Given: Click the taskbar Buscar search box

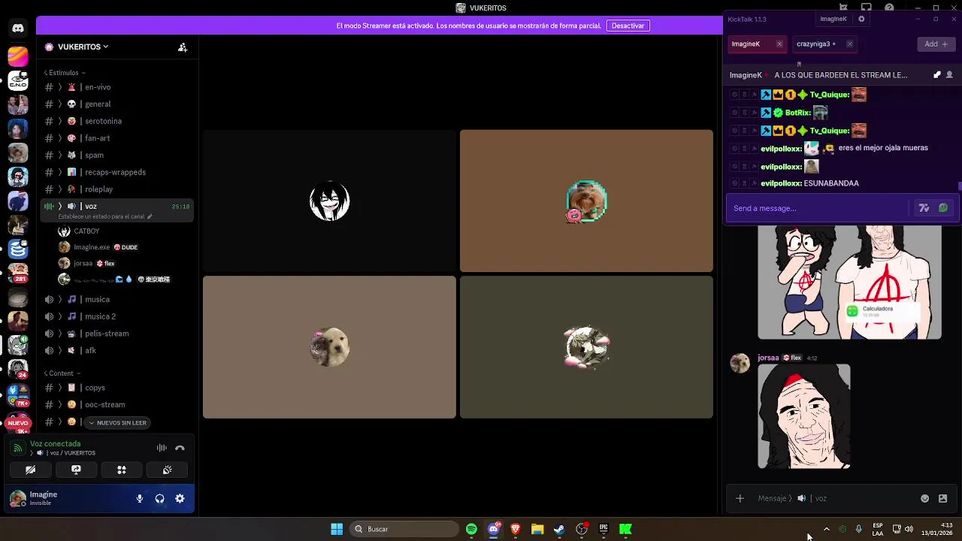Looking at the screenshot, I should point(404,529).
